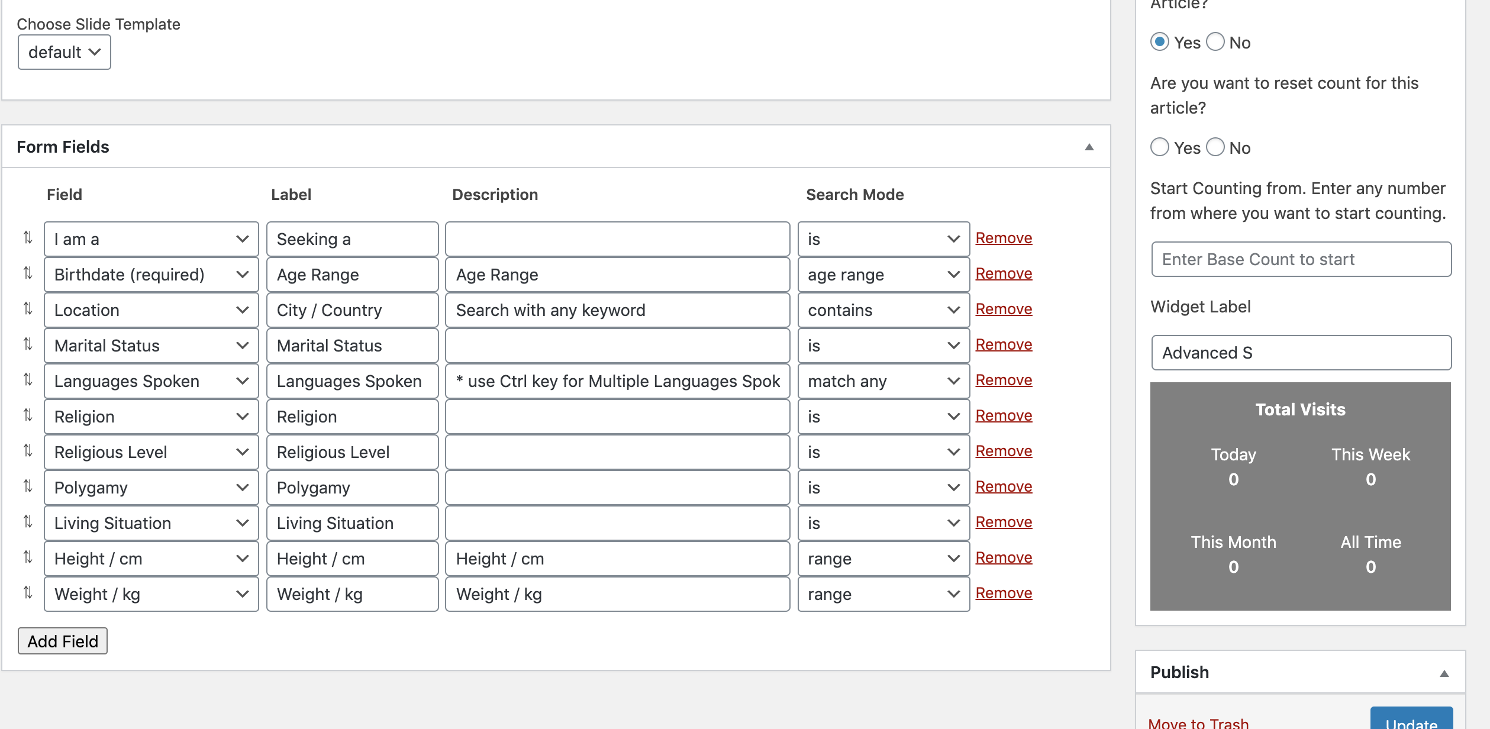Viewport: 1490px width, 729px height.
Task: Collapse the Form Fields panel
Action: click(1089, 147)
